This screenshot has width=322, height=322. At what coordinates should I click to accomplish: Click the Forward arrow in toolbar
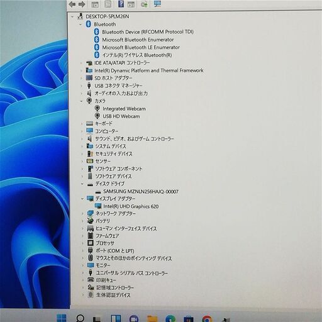tap(82, 4)
